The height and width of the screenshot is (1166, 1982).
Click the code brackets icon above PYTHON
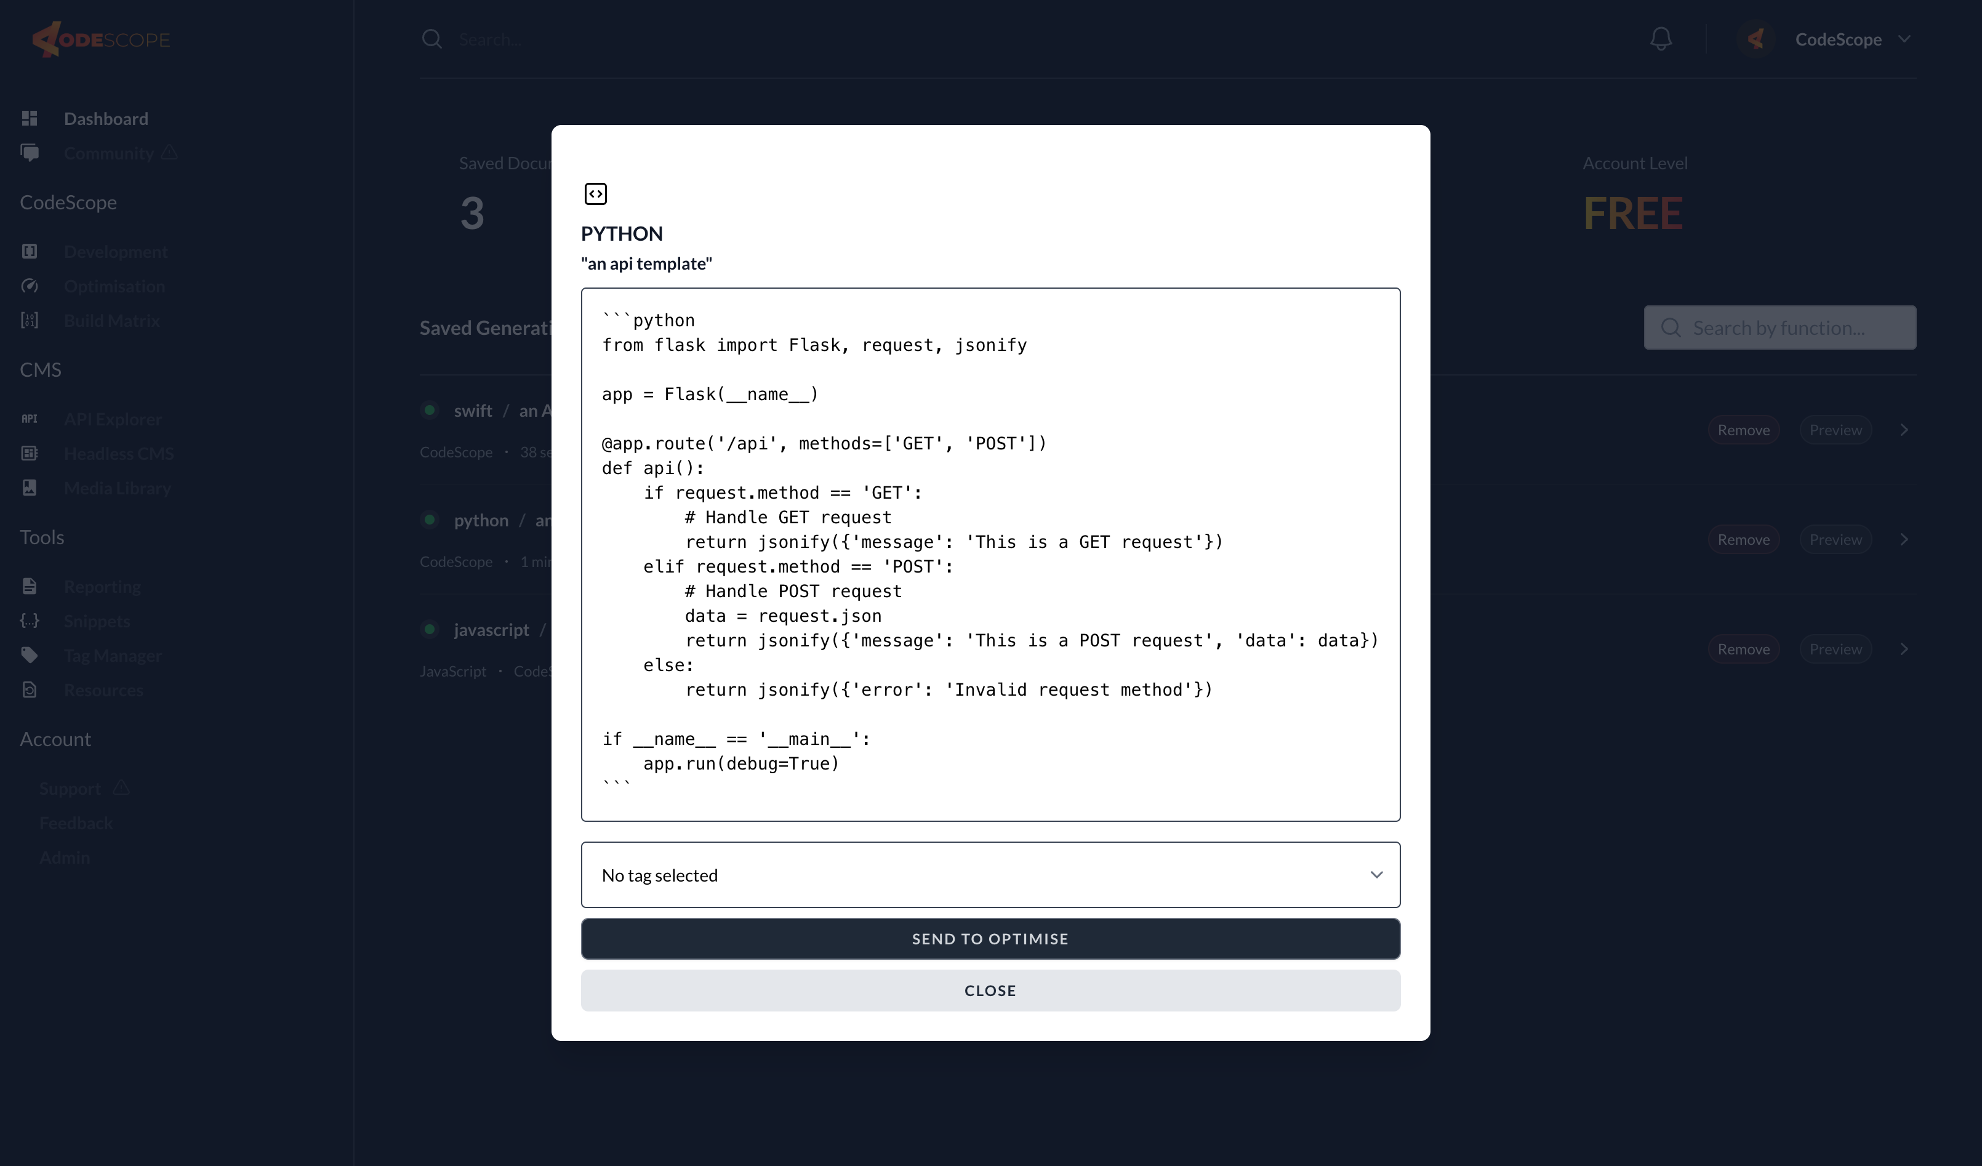coord(595,193)
